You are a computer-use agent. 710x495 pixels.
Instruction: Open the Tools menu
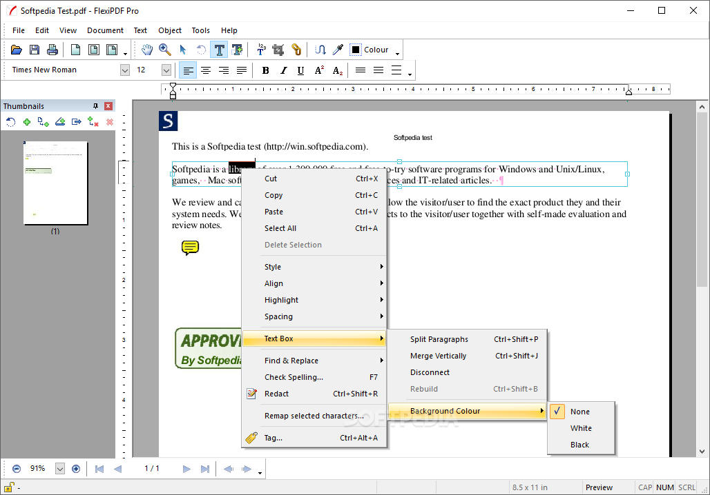(x=200, y=30)
